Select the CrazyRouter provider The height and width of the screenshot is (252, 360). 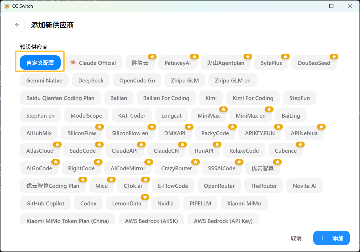click(x=177, y=168)
